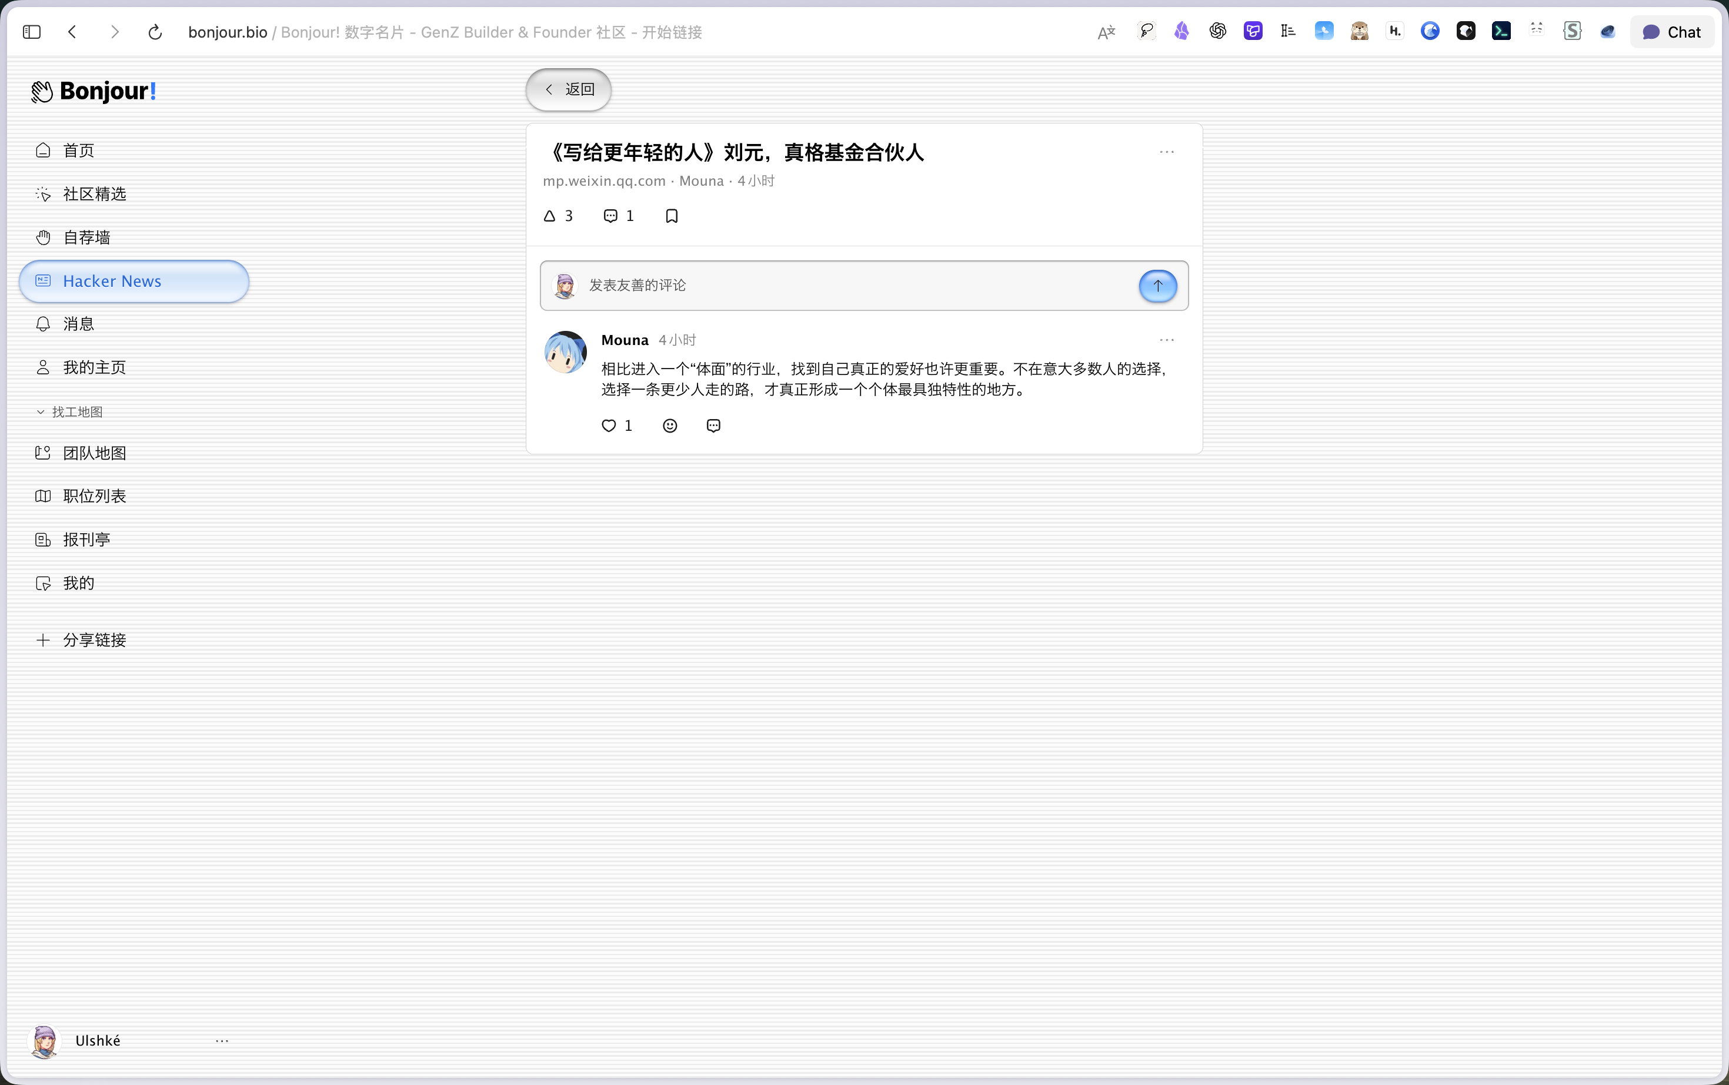The image size is (1729, 1085).
Task: Open 我的主页 in the sidebar
Action: 133,367
